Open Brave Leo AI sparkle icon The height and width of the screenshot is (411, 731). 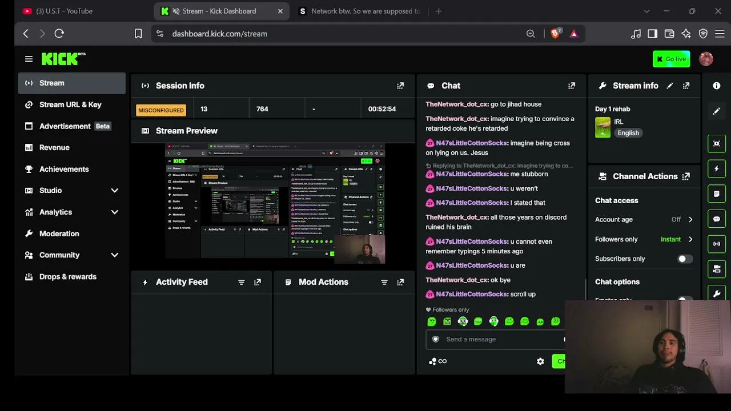686,34
